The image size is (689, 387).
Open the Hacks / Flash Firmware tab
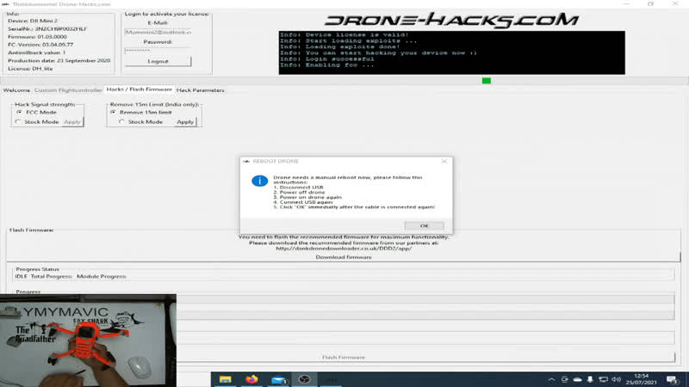click(x=140, y=89)
